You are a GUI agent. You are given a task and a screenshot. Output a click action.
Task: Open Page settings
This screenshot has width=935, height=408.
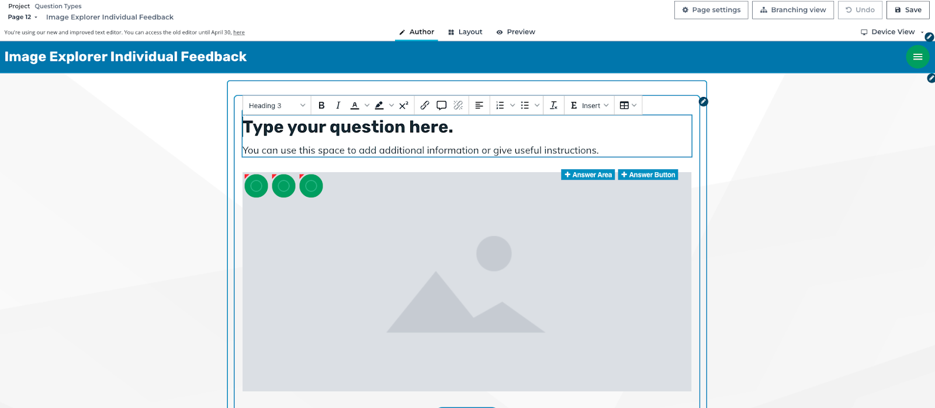(711, 10)
